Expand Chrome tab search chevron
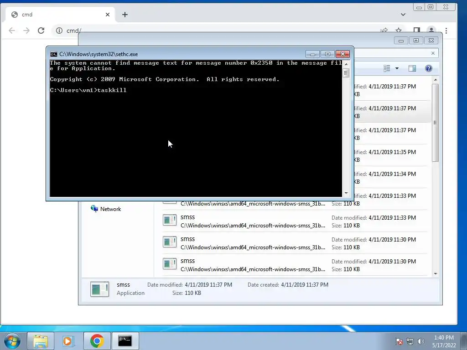The width and height of the screenshot is (467, 350). (403, 15)
